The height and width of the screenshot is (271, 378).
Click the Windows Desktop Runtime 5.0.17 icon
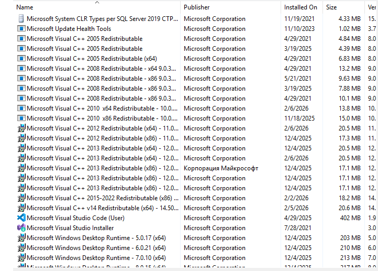click(21, 238)
